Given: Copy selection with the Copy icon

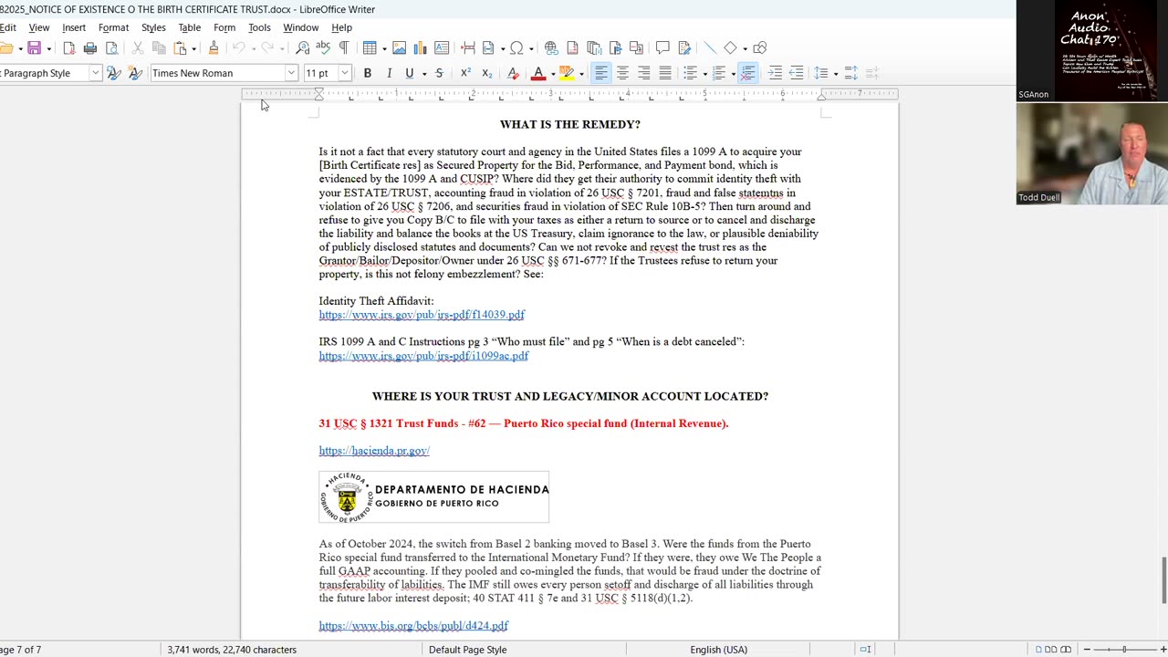Looking at the screenshot, I should click(159, 48).
